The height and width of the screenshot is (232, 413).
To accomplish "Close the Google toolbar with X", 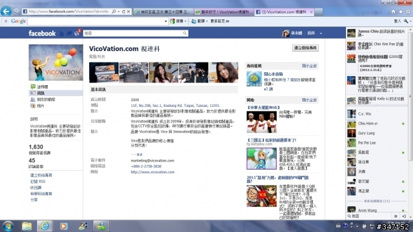I will click(x=6, y=21).
